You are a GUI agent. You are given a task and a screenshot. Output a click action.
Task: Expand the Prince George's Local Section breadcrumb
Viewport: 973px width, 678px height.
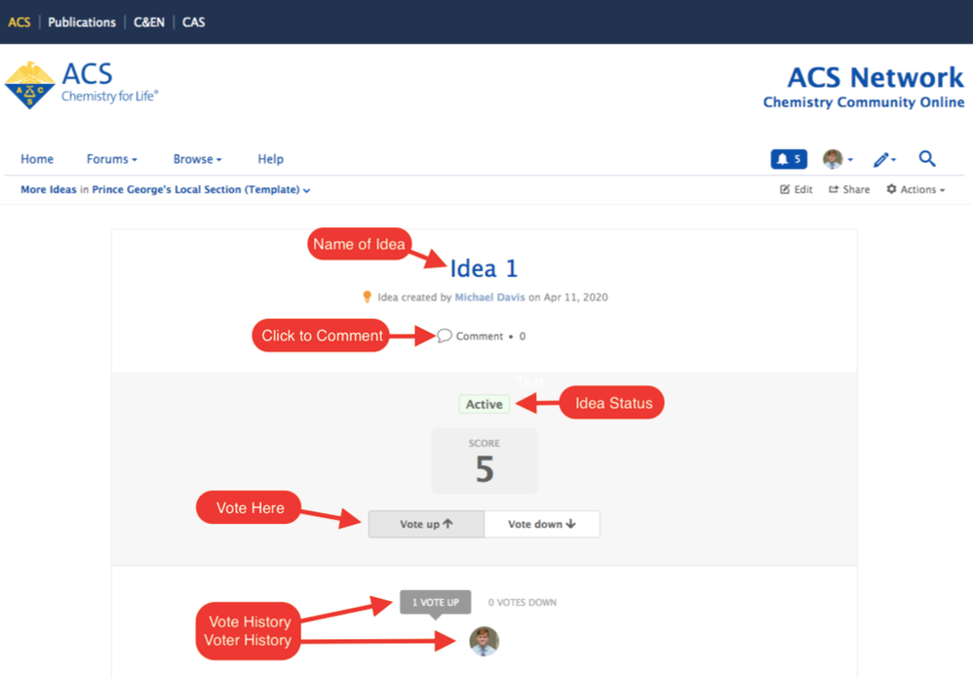click(x=201, y=189)
